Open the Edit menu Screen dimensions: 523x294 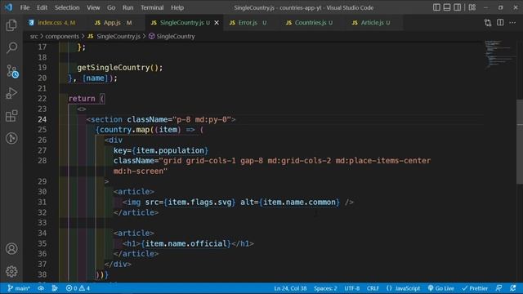pos(42,7)
